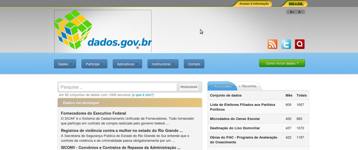The width and height of the screenshot is (358, 150).
Task: Click the monthly value 609
Action: (288, 105)
